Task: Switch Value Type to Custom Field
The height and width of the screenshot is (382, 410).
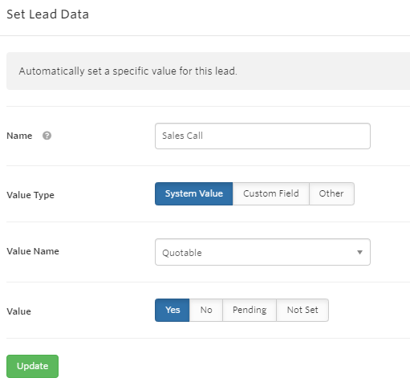Action: point(271,193)
